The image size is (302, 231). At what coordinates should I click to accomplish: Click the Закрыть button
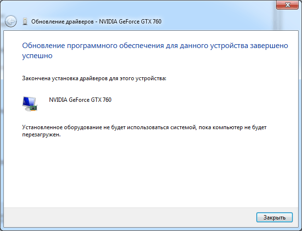coord(275,218)
